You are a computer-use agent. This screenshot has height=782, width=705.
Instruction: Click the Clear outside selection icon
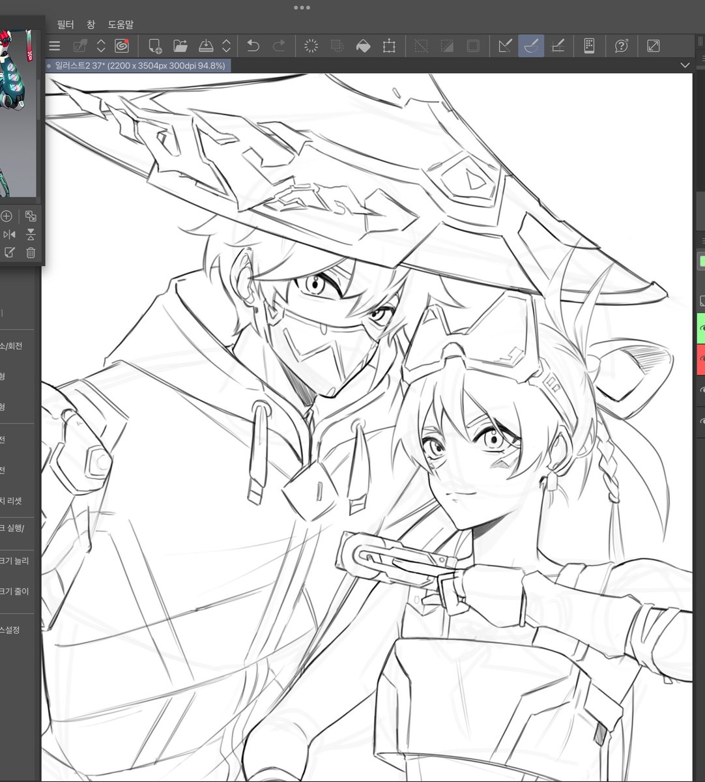337,46
